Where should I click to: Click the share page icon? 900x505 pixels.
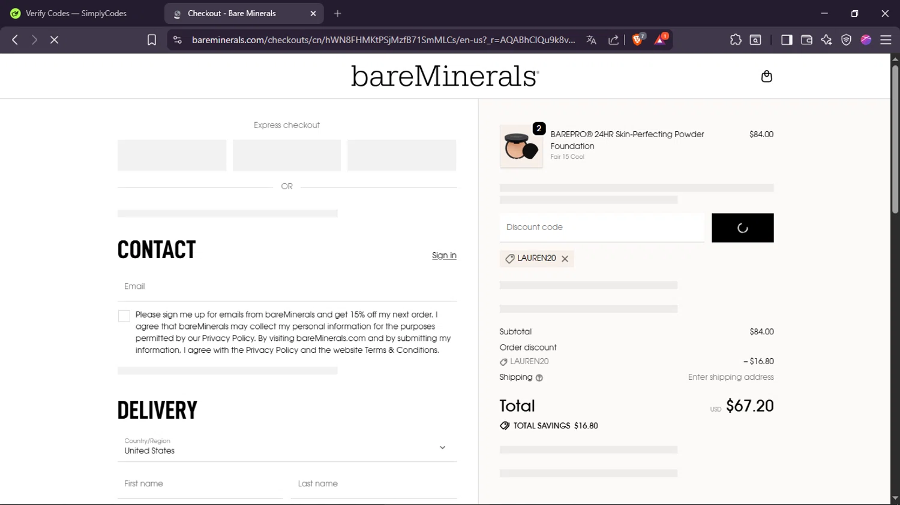613,40
